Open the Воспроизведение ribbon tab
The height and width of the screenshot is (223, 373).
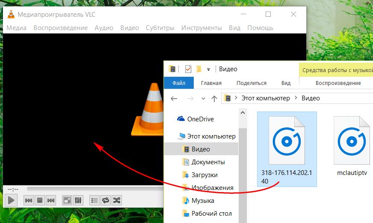pyautogui.click(x=338, y=83)
